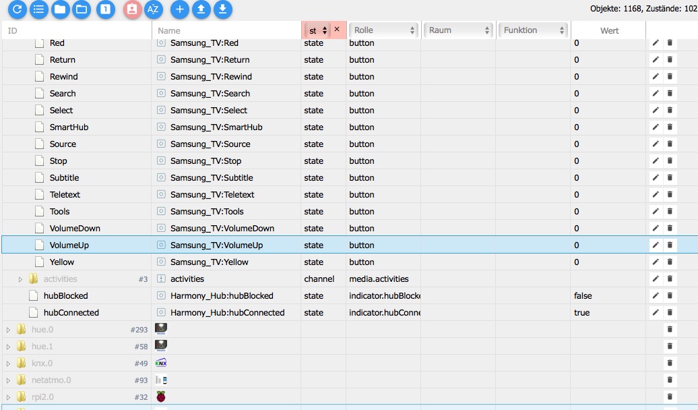Viewport: 698px width, 410px height.
Task: Click the value 'true' of hubConnected
Action: click(x=582, y=312)
